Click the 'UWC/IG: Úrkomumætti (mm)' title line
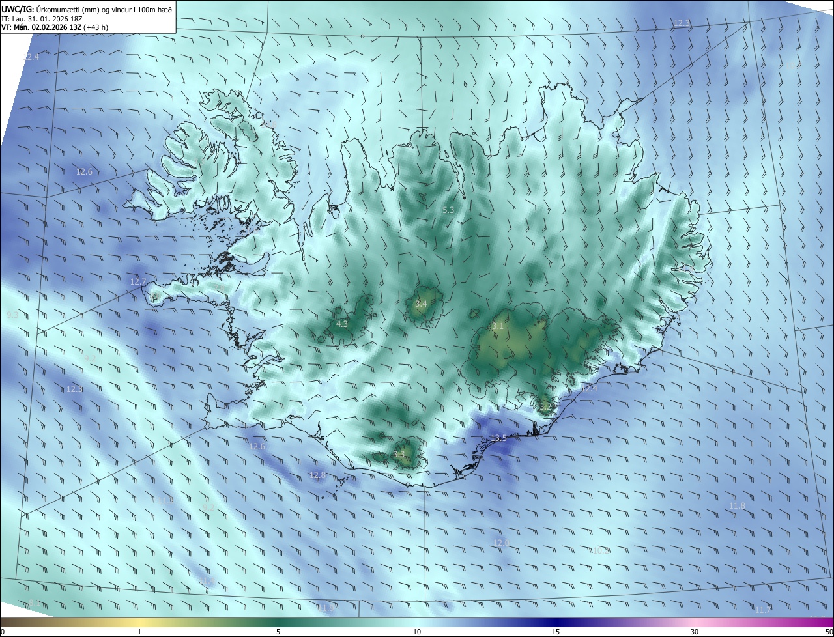834x637 pixels. click(x=87, y=9)
